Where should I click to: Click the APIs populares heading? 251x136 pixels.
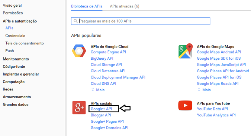pos(86,36)
